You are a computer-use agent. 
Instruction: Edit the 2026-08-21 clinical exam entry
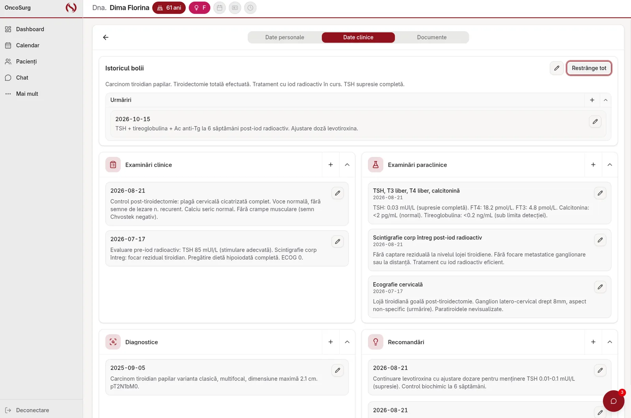click(338, 193)
